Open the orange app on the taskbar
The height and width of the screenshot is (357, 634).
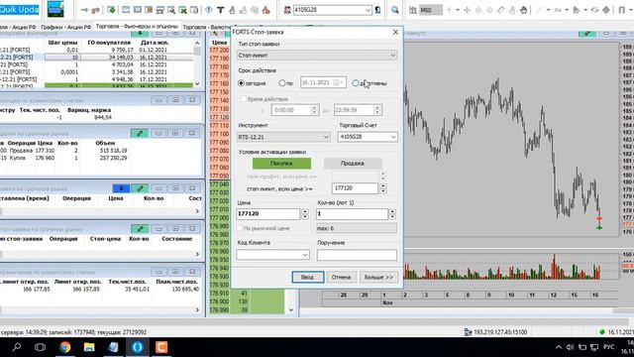pos(161,347)
